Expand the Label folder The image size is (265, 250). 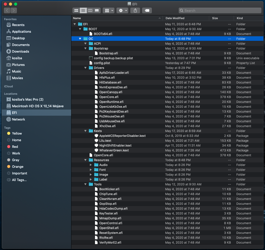(x=91, y=179)
